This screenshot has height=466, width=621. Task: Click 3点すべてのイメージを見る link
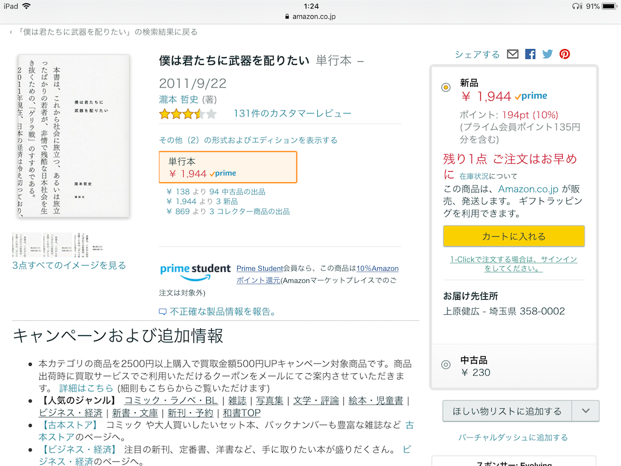click(x=69, y=266)
